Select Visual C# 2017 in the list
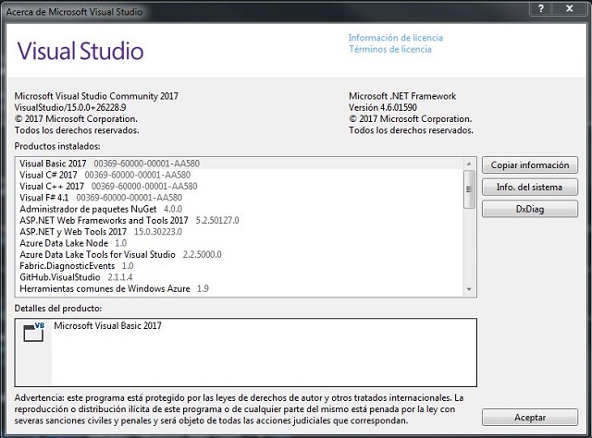 click(x=240, y=175)
